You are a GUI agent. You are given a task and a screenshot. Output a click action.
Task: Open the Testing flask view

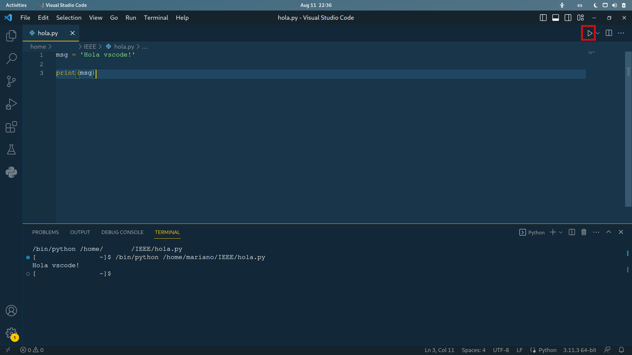pos(11,150)
